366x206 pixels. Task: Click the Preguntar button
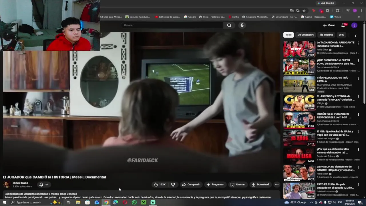point(215,185)
